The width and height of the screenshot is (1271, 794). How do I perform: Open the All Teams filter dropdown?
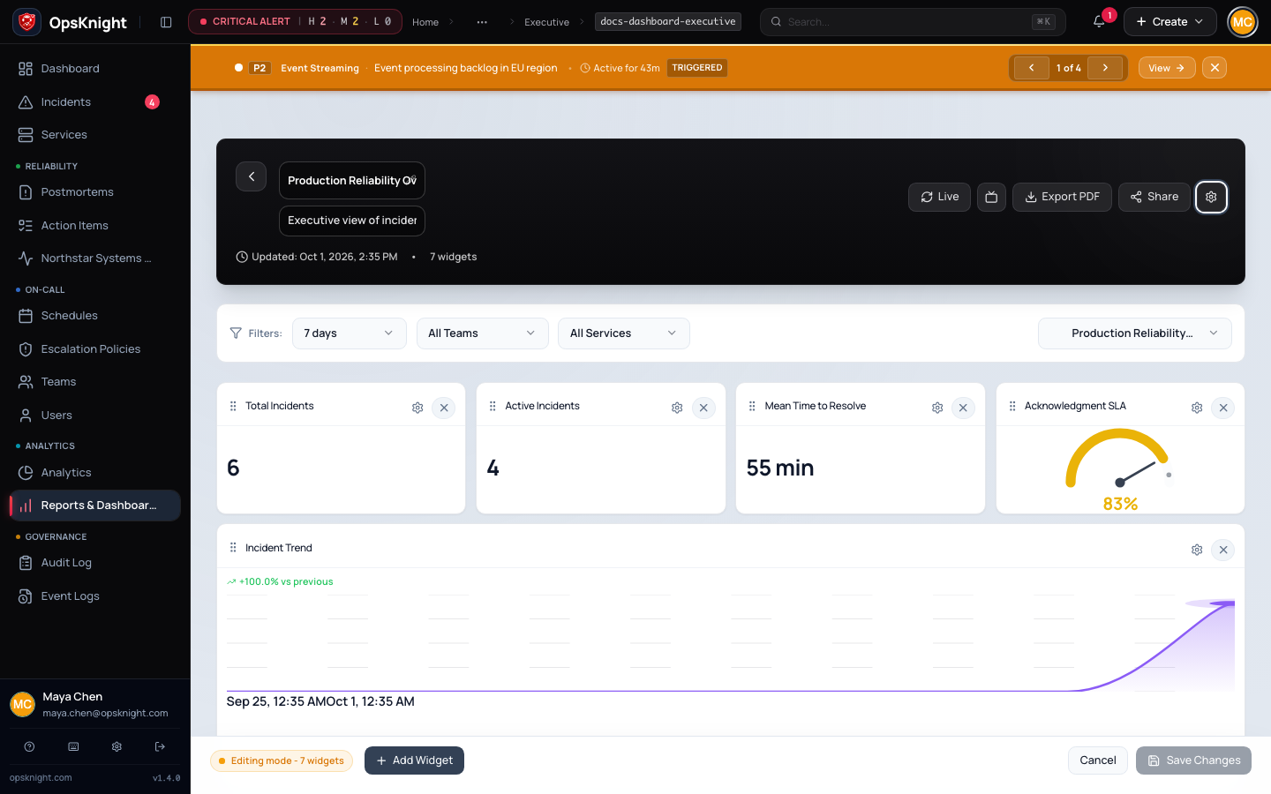[x=482, y=333]
